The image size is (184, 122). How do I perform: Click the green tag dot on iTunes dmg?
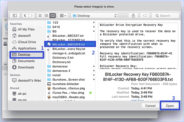(90, 93)
